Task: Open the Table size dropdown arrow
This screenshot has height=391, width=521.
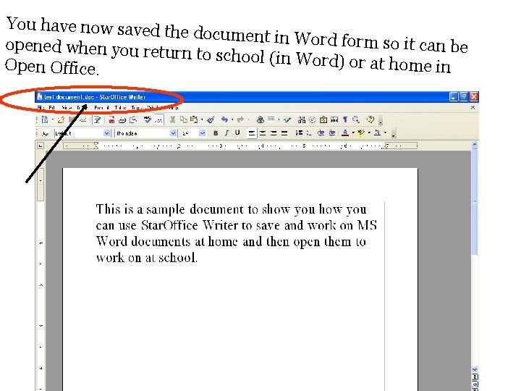Action: click(279, 119)
